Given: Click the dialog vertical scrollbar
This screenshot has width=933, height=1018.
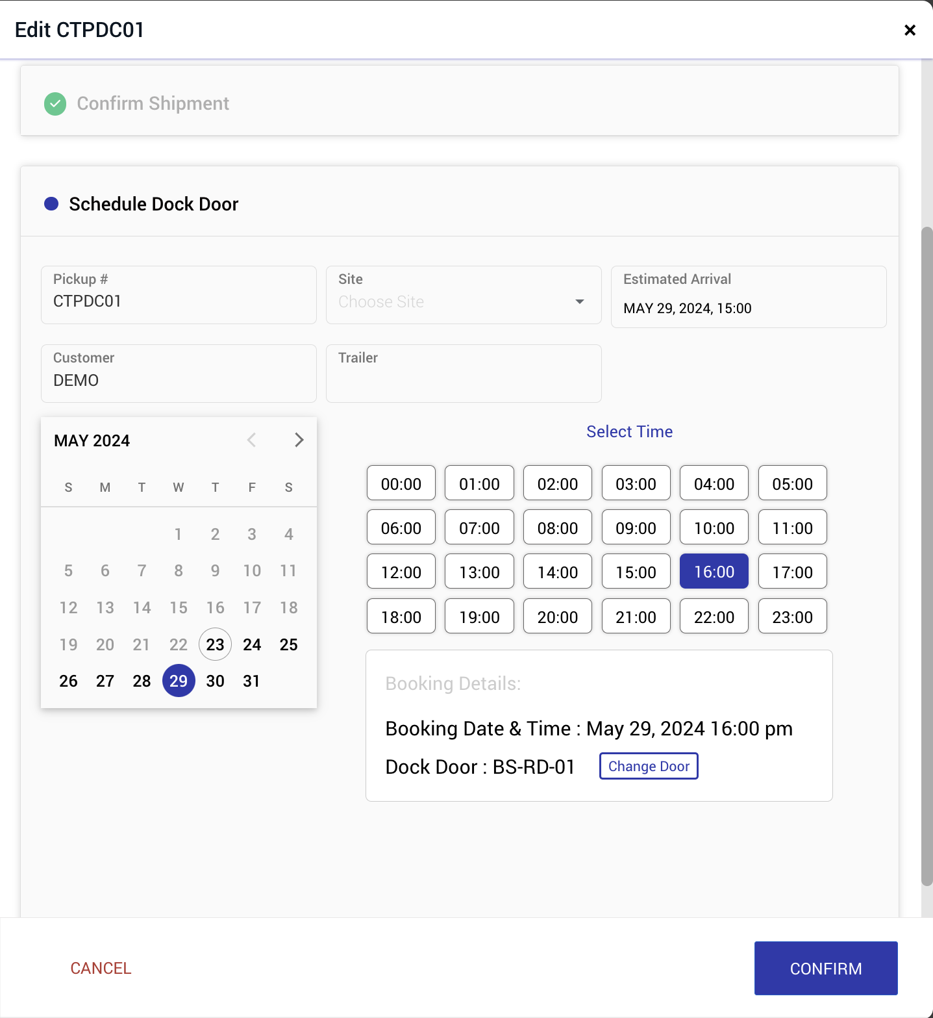Looking at the screenshot, I should (927, 555).
